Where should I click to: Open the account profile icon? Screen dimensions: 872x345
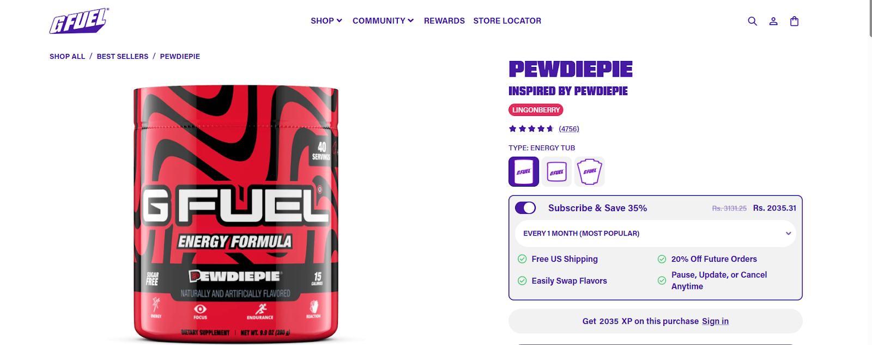pos(773,21)
